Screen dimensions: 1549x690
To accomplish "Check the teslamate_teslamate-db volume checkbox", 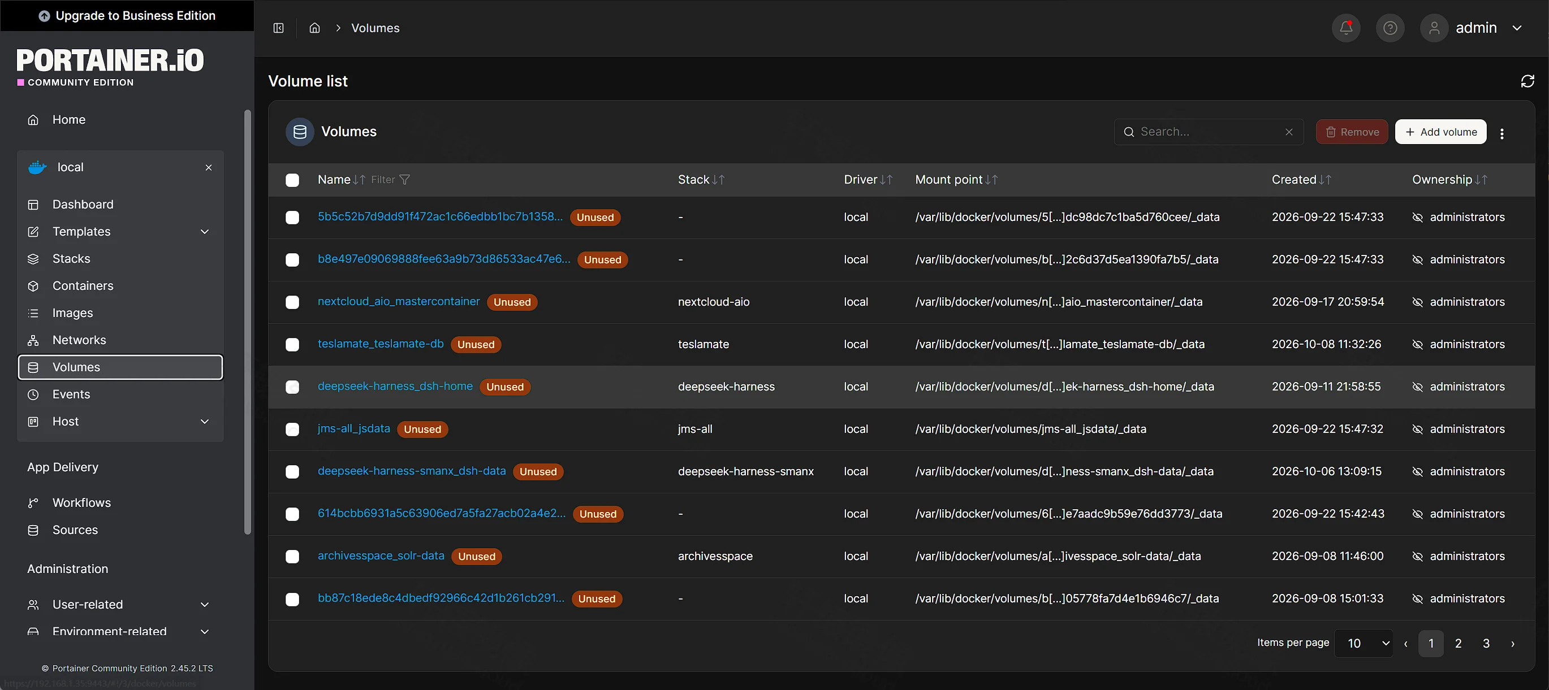I will [292, 344].
